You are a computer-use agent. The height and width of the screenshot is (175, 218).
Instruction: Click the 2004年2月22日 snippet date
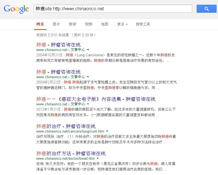[x=48, y=82]
